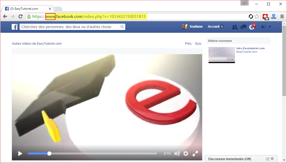Open the Chrome hamburger menu
Viewport: 287px width, 163px height.
pos(282,17)
